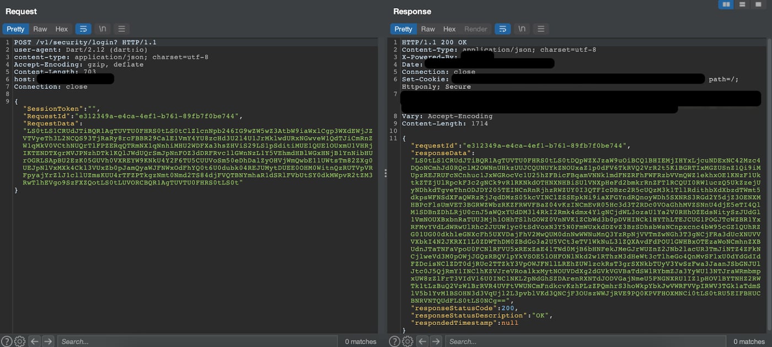Switch to the Raw view of the Request
The width and height of the screenshot is (772, 347).
(x=40, y=29)
